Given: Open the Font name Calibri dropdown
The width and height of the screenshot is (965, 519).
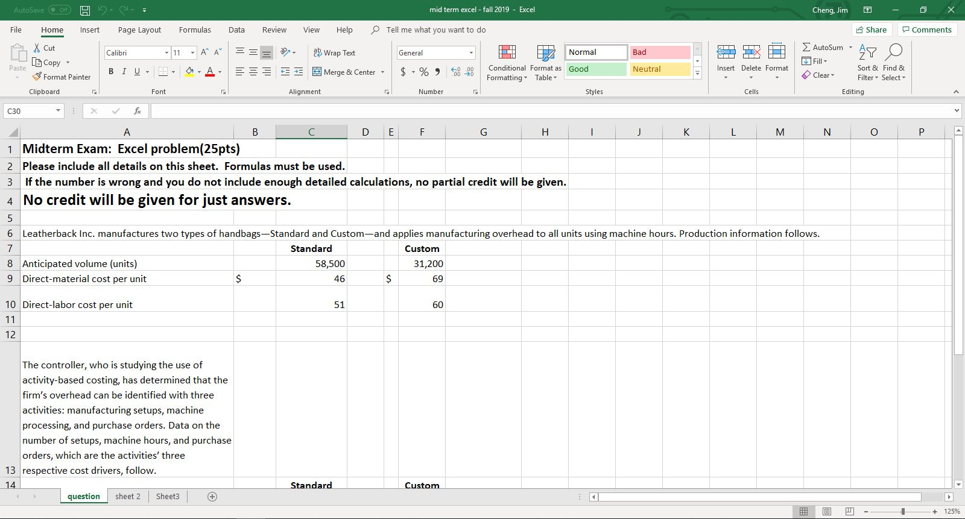Looking at the screenshot, I should (x=166, y=52).
